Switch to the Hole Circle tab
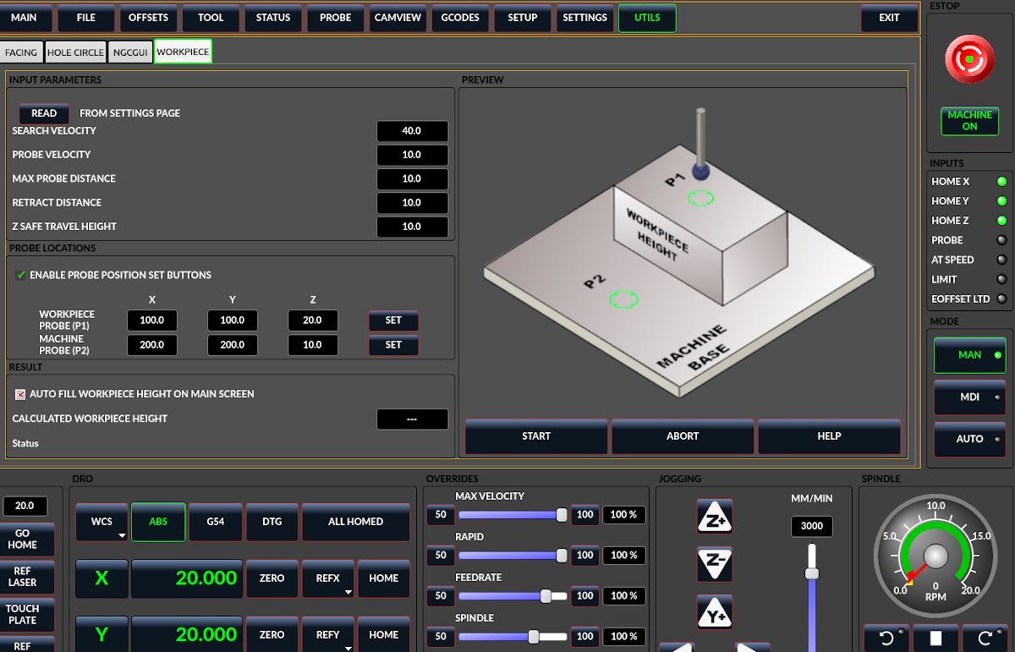Viewport: 1015px width, 652px height. (75, 52)
